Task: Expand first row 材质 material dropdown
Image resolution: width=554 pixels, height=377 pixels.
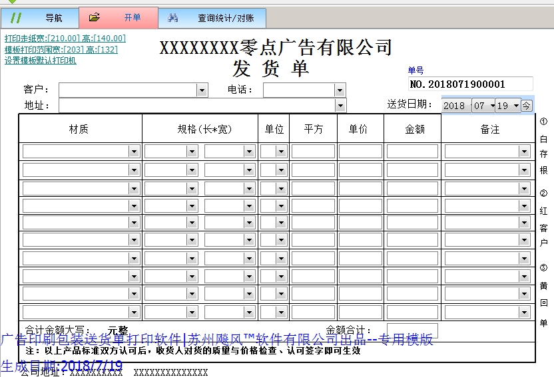Action: pos(134,152)
